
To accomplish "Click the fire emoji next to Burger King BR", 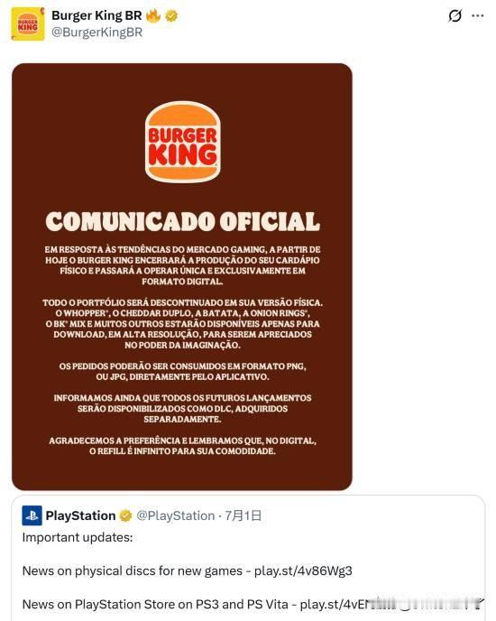I will [152, 16].
